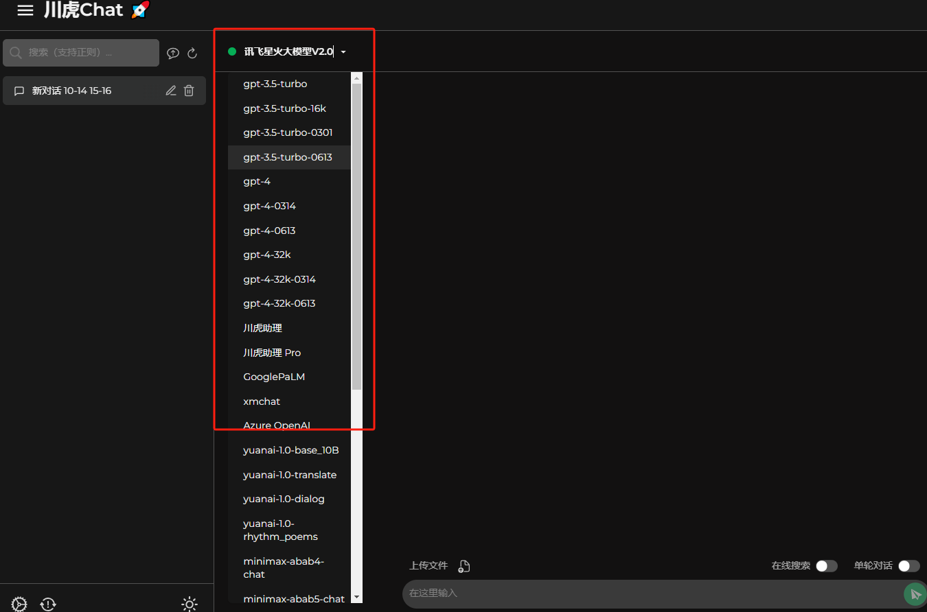The width and height of the screenshot is (927, 612).
Task: Click the 讯飞星火大模型V2.0 model selector field
Action: pyautogui.click(x=289, y=51)
